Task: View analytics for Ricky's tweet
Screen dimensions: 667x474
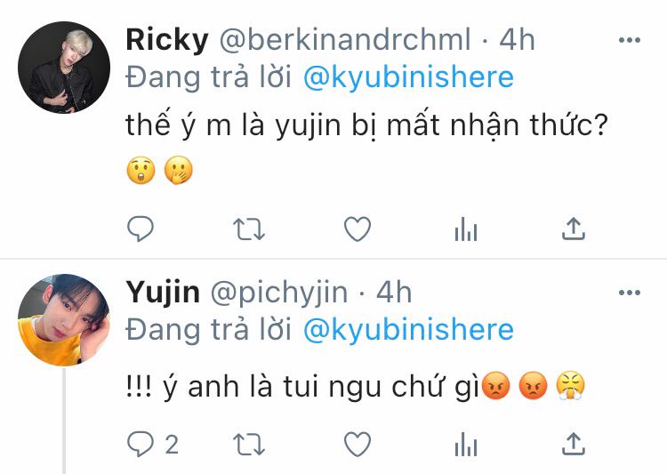Action: [x=466, y=229]
